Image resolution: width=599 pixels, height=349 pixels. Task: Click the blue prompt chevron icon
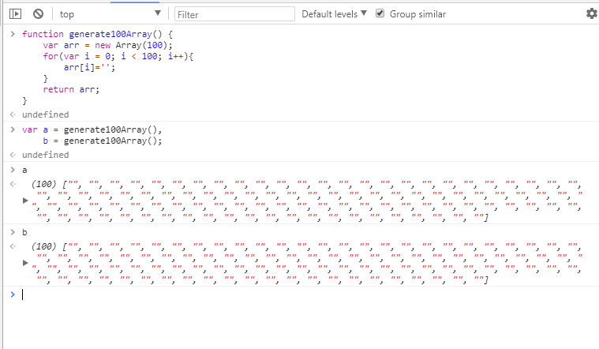[x=12, y=295]
